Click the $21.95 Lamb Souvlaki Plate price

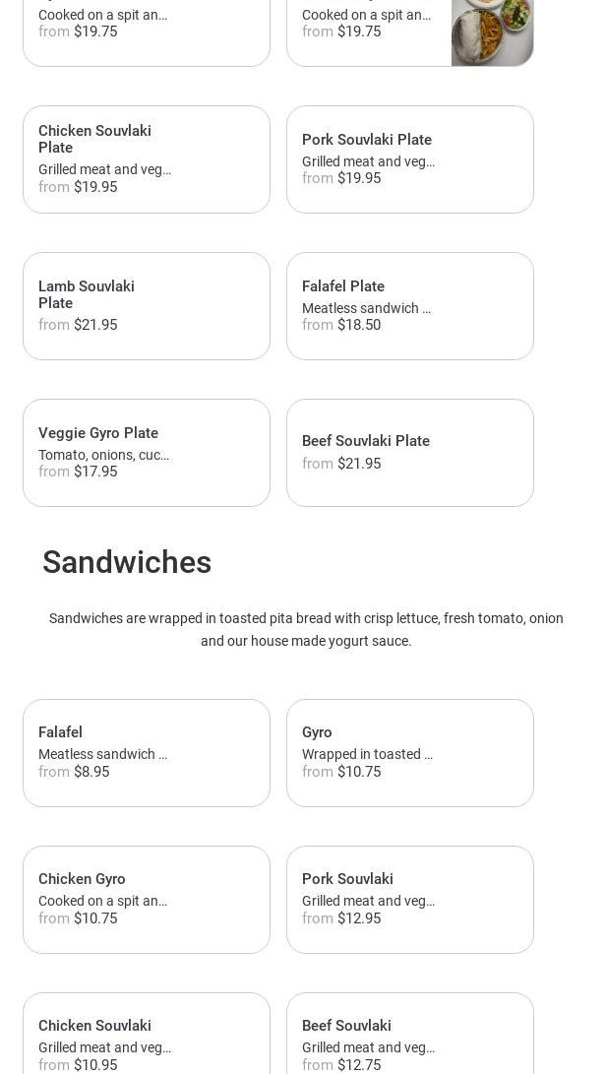[95, 325]
